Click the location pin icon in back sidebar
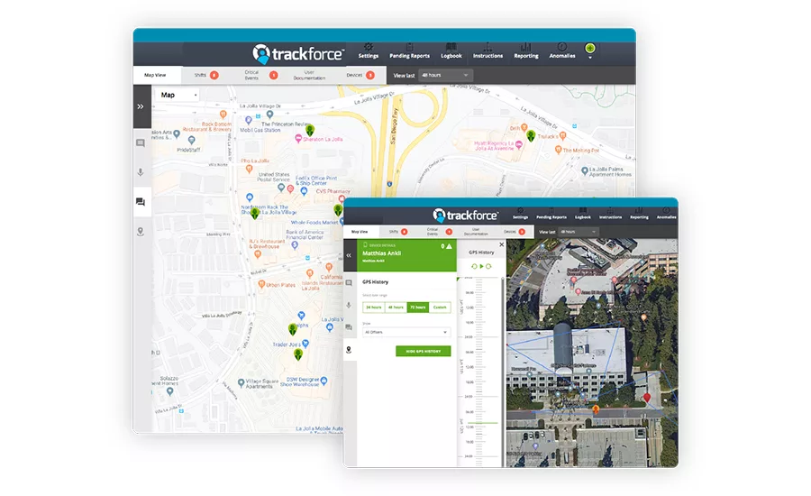811x496 pixels. tap(141, 232)
